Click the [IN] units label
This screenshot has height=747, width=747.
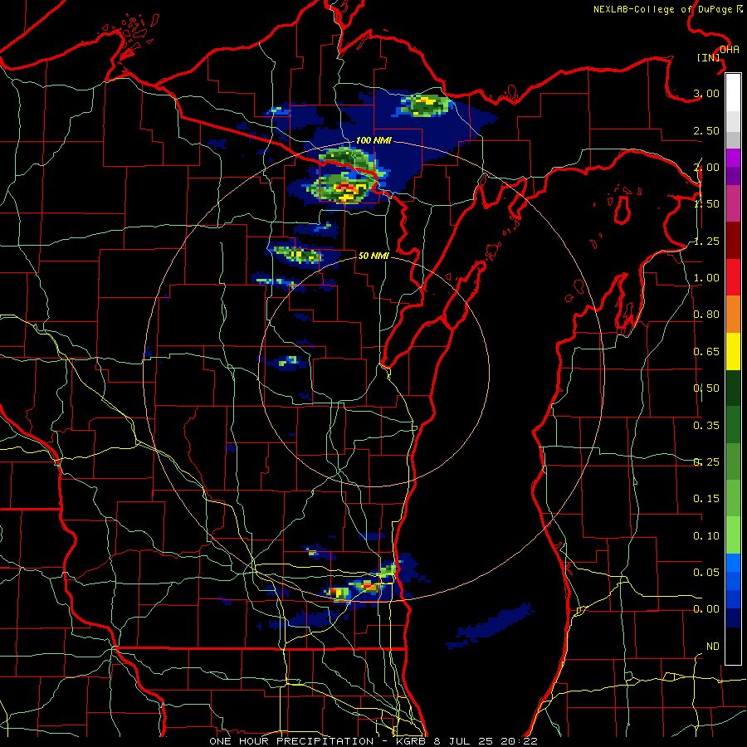click(x=709, y=57)
